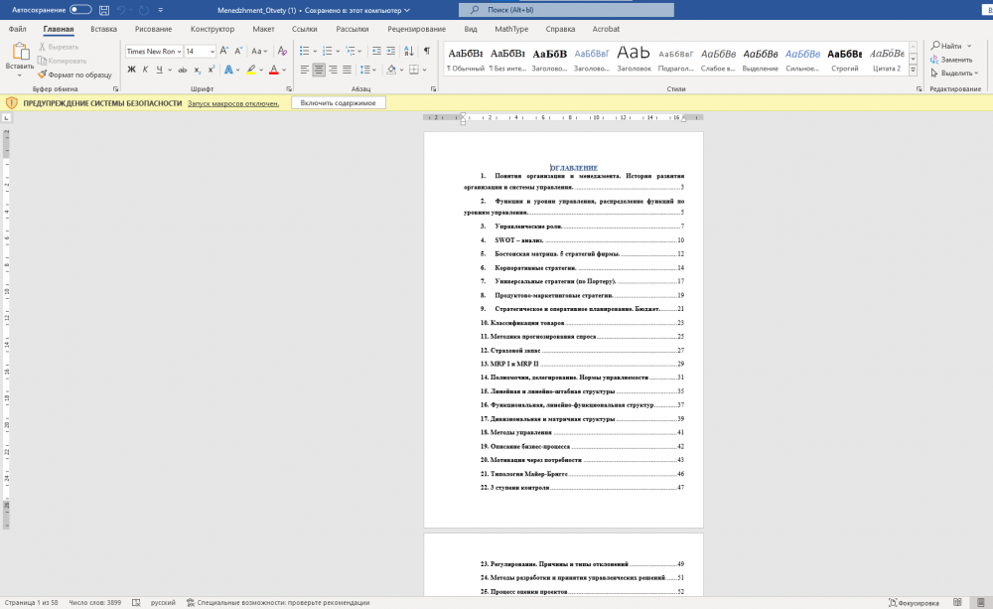The height and width of the screenshot is (609, 993).
Task: Clear all formatting icon
Action: tap(281, 51)
